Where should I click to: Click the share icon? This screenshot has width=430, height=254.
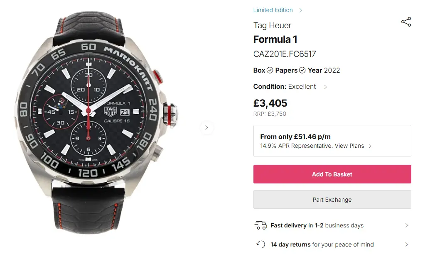pos(406,22)
